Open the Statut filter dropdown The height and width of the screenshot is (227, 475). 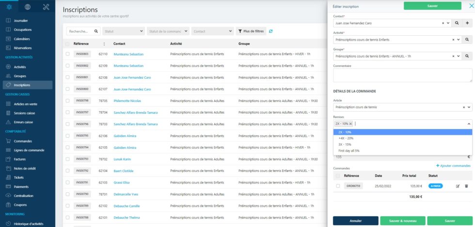124,31
